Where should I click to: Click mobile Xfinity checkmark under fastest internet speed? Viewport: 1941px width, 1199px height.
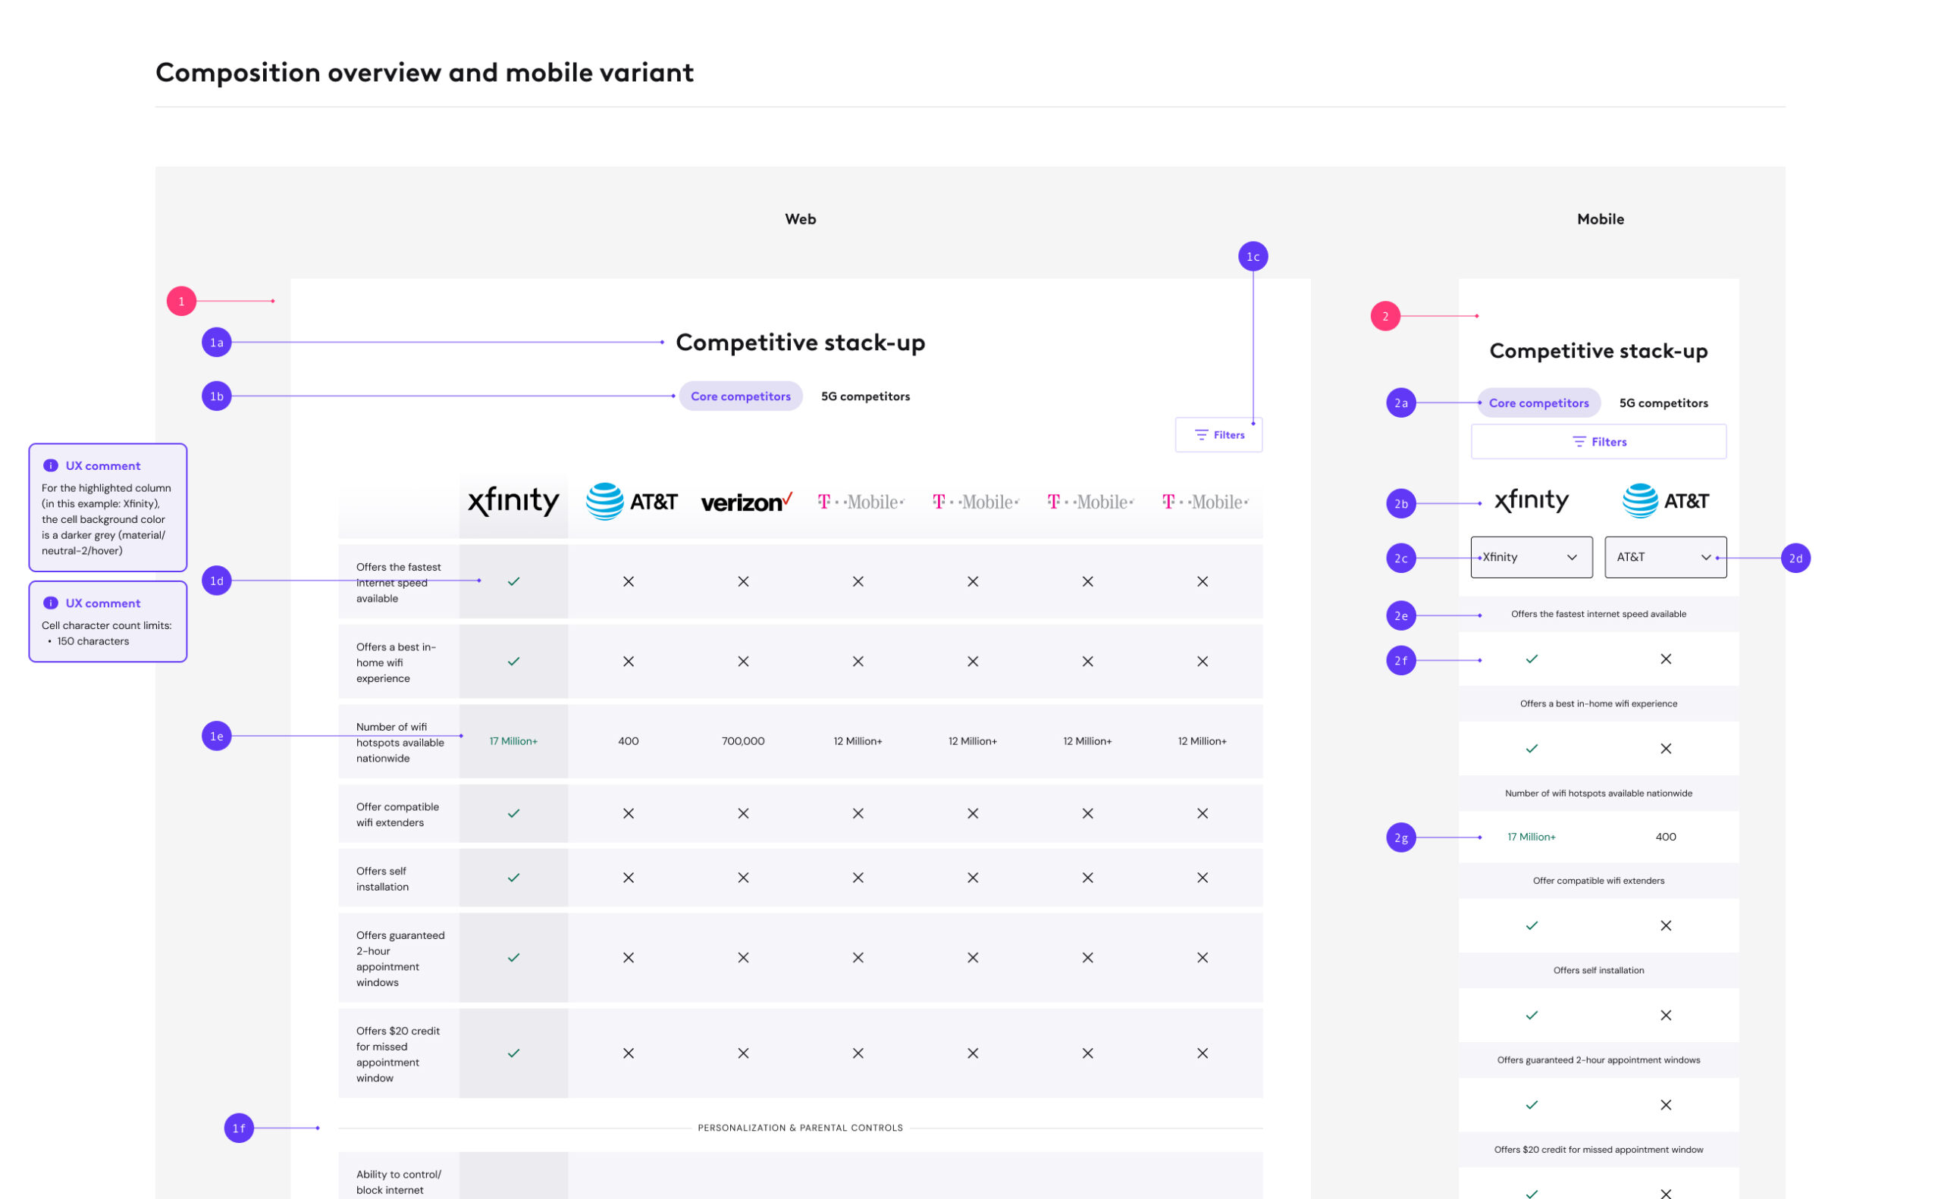pos(1532,659)
